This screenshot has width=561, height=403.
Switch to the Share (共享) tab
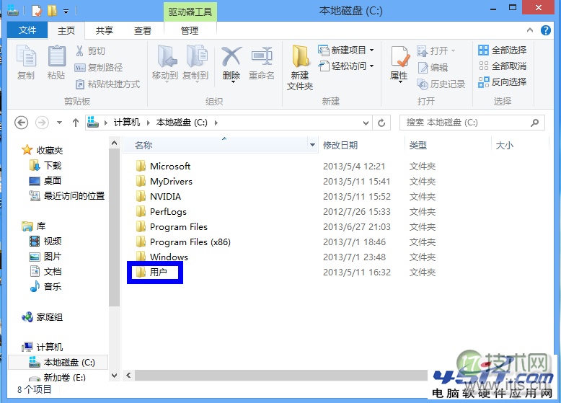(104, 30)
